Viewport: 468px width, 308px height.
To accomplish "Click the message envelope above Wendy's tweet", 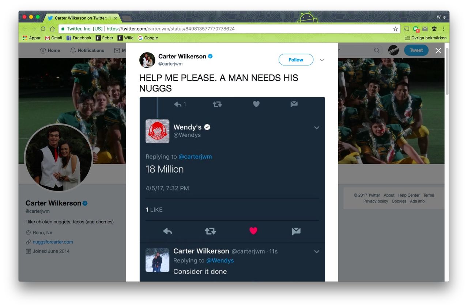I will tap(294, 104).
